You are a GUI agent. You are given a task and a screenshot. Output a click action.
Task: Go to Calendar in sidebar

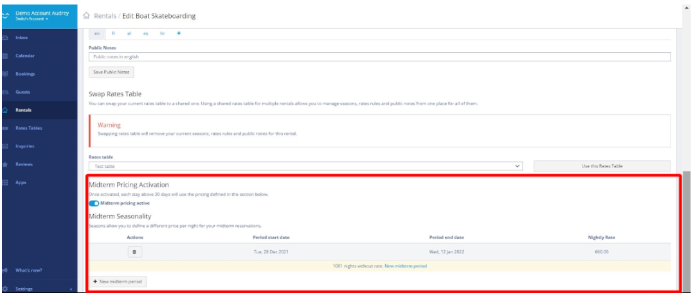[24, 56]
